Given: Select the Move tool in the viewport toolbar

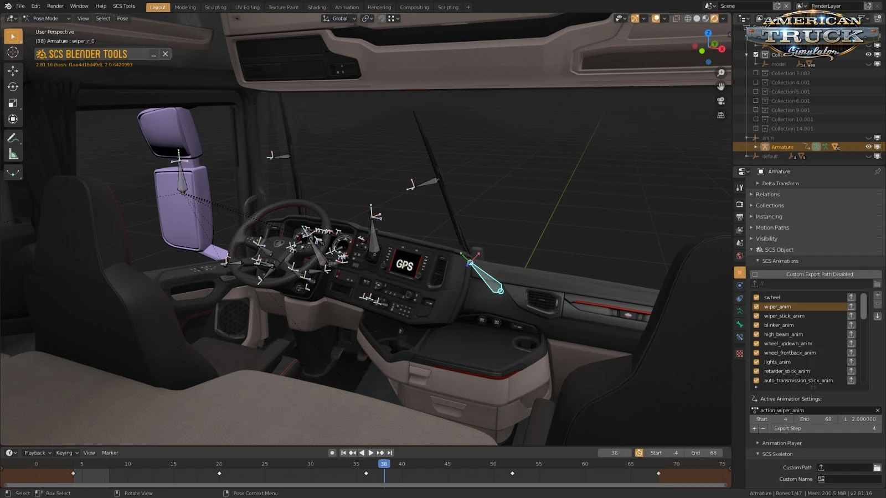Looking at the screenshot, I should coord(13,70).
